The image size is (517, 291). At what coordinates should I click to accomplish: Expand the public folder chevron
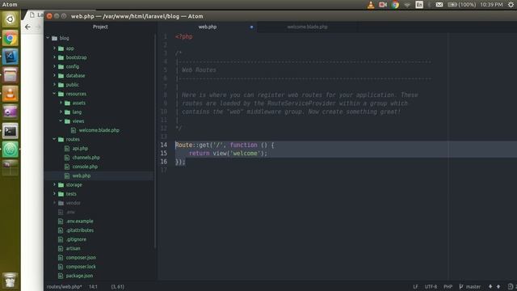[x=54, y=84]
